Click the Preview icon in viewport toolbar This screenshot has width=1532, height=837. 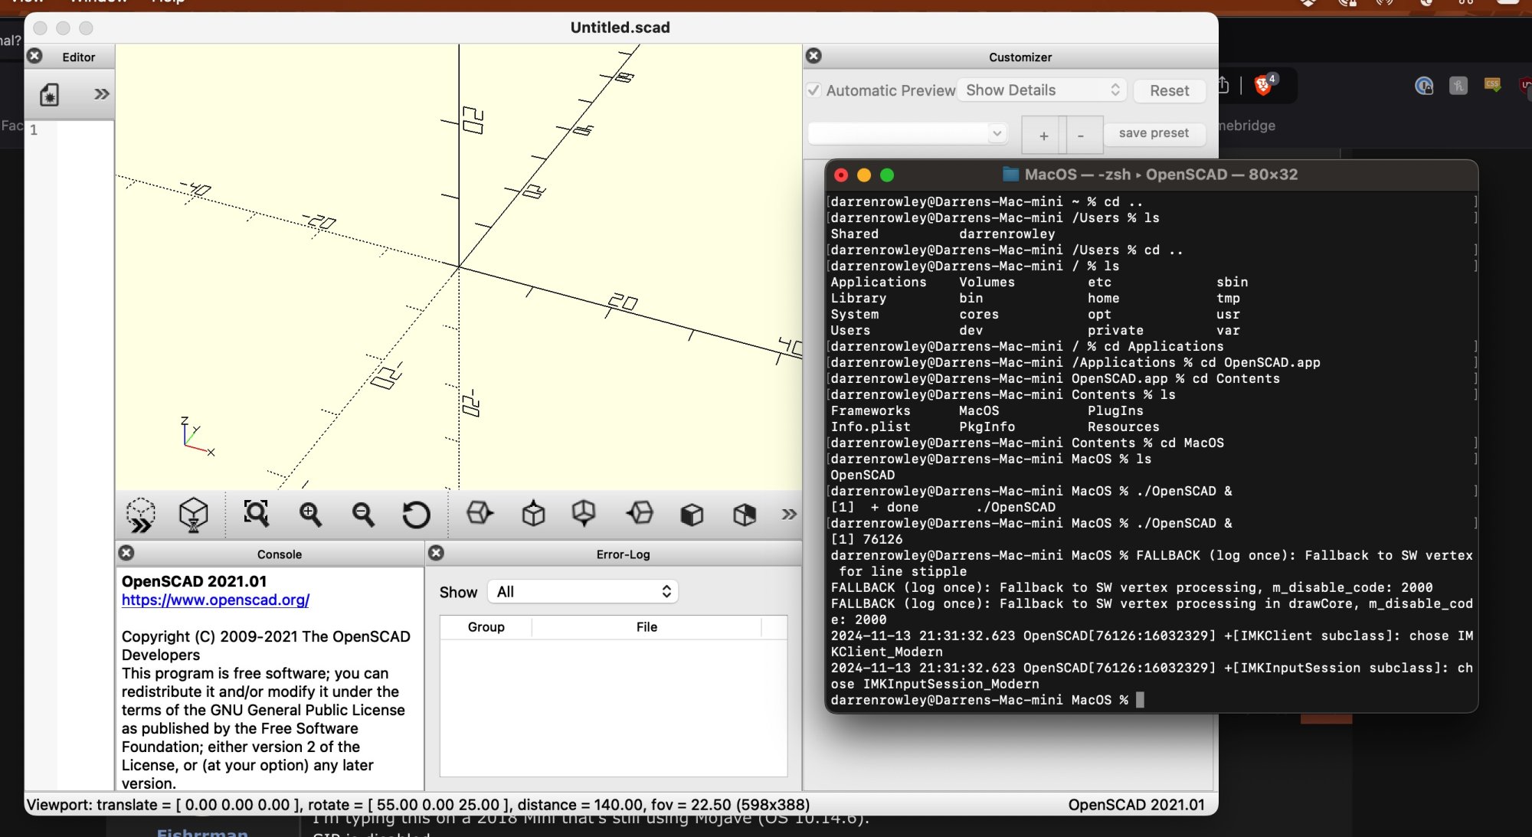[141, 515]
